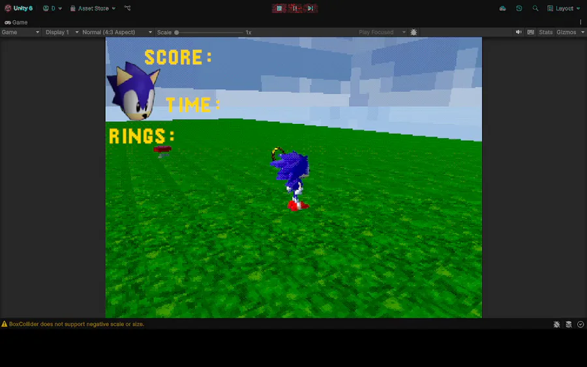
Task: Click the Scale slider handle
Action: pos(176,33)
